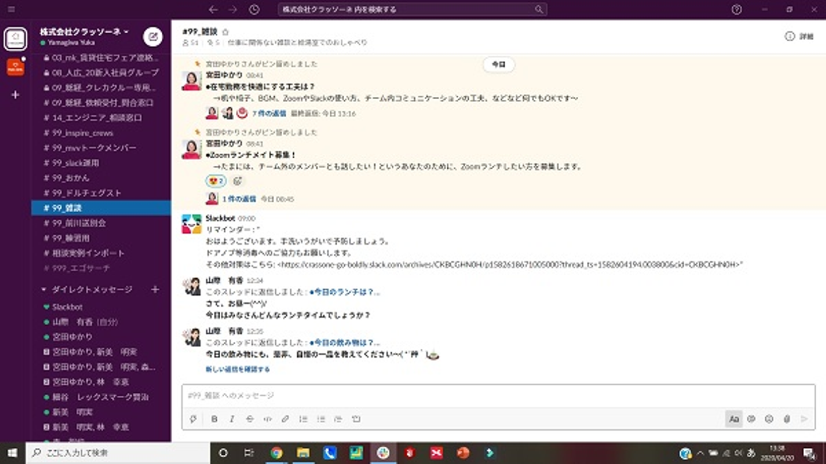Open Slack help with the question mark
The image size is (826, 464).
coord(737,10)
